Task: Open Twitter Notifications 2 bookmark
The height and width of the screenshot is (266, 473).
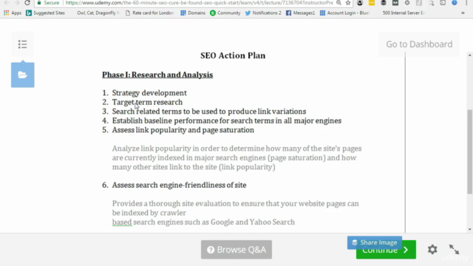Action: 263,13
